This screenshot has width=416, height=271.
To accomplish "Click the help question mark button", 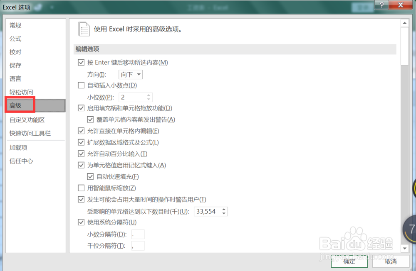I will [x=381, y=5].
